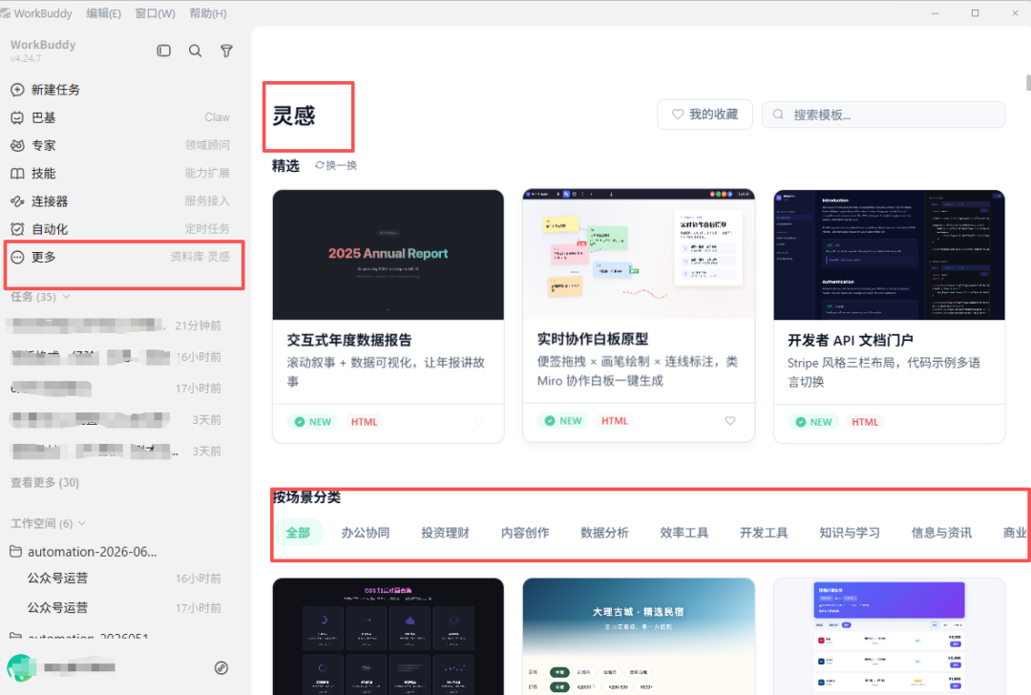Click the 专家 owl icon
The image size is (1031, 695).
point(18,145)
